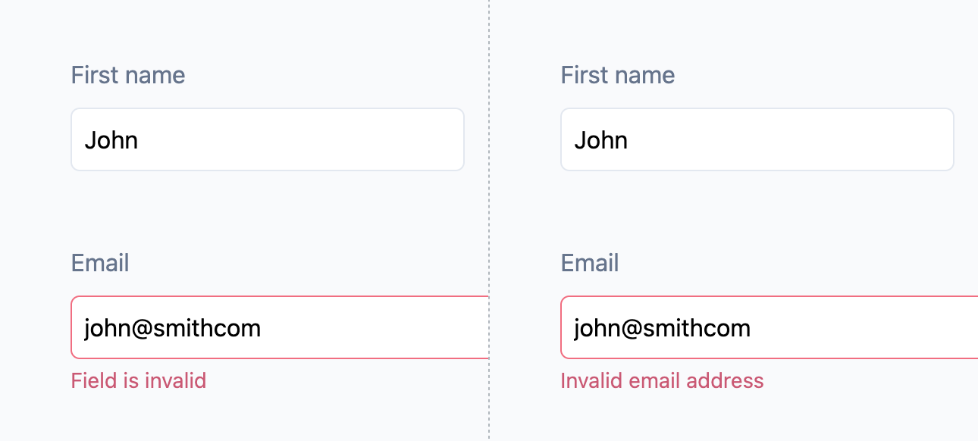978x441 pixels.
Task: Click the dashed vertical divider between forms
Action: (489, 220)
